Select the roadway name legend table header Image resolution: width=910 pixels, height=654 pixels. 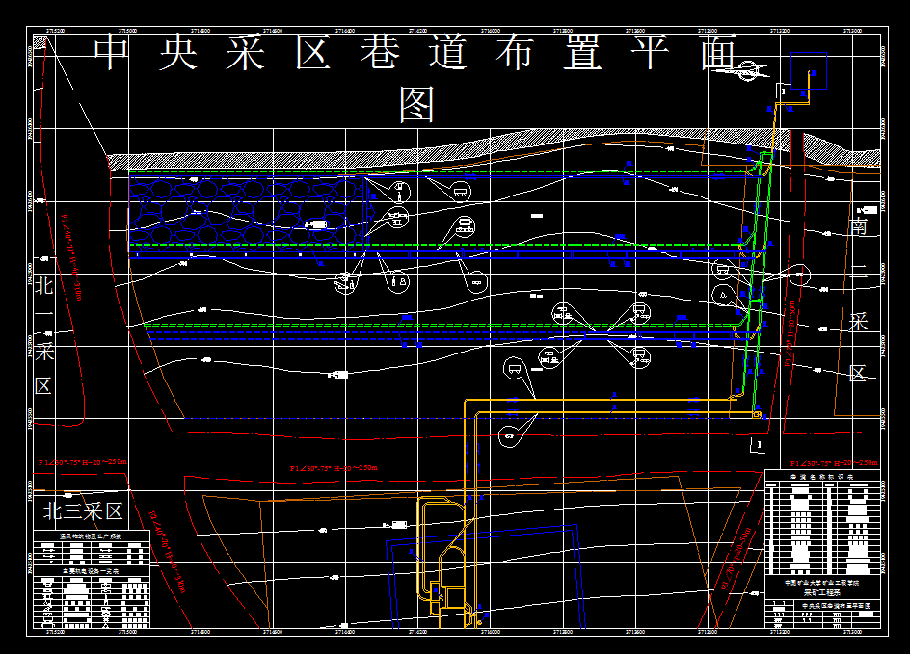tap(821, 477)
